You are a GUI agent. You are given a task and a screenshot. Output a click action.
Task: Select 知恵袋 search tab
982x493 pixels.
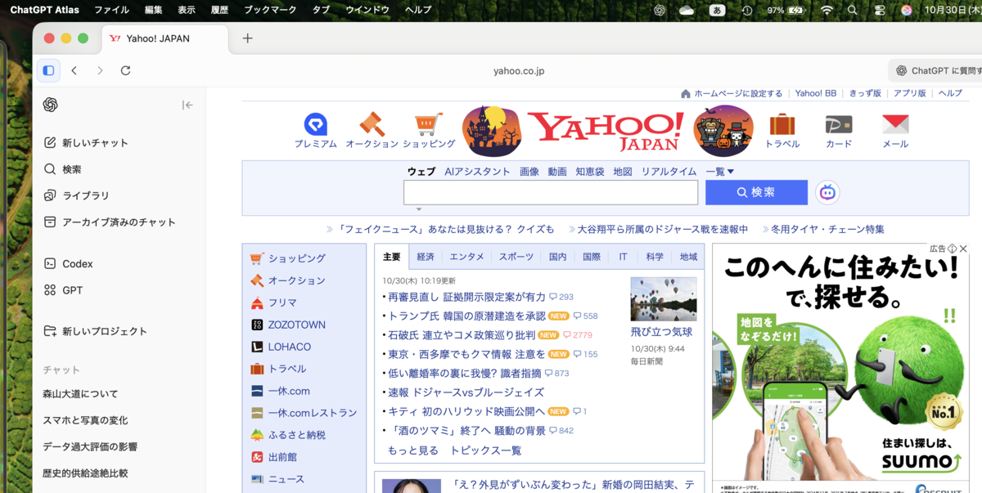click(590, 172)
